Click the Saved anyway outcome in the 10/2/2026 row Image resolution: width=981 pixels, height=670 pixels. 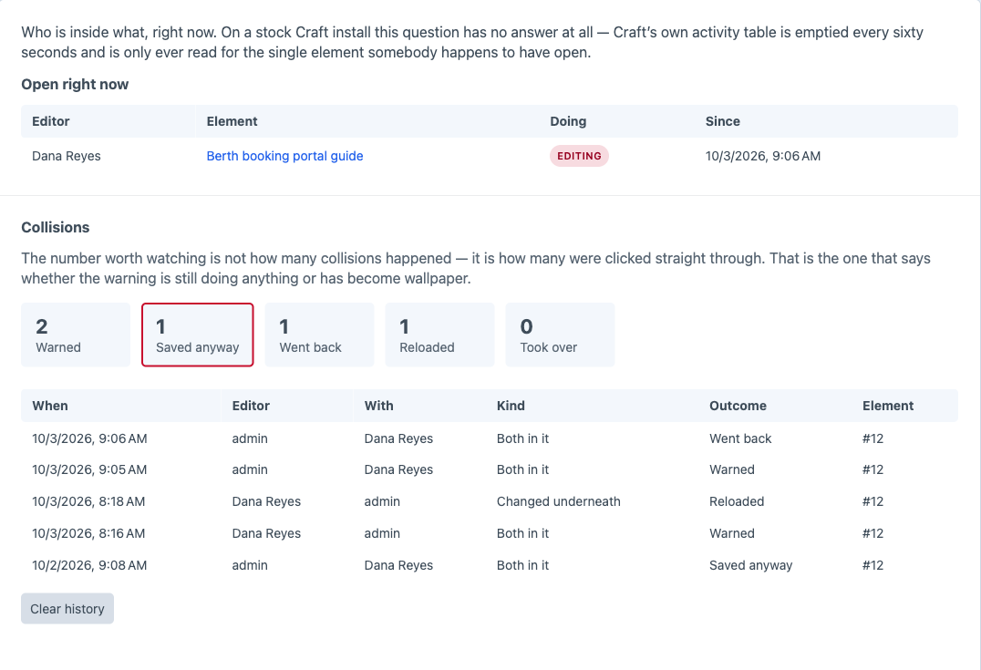[750, 565]
